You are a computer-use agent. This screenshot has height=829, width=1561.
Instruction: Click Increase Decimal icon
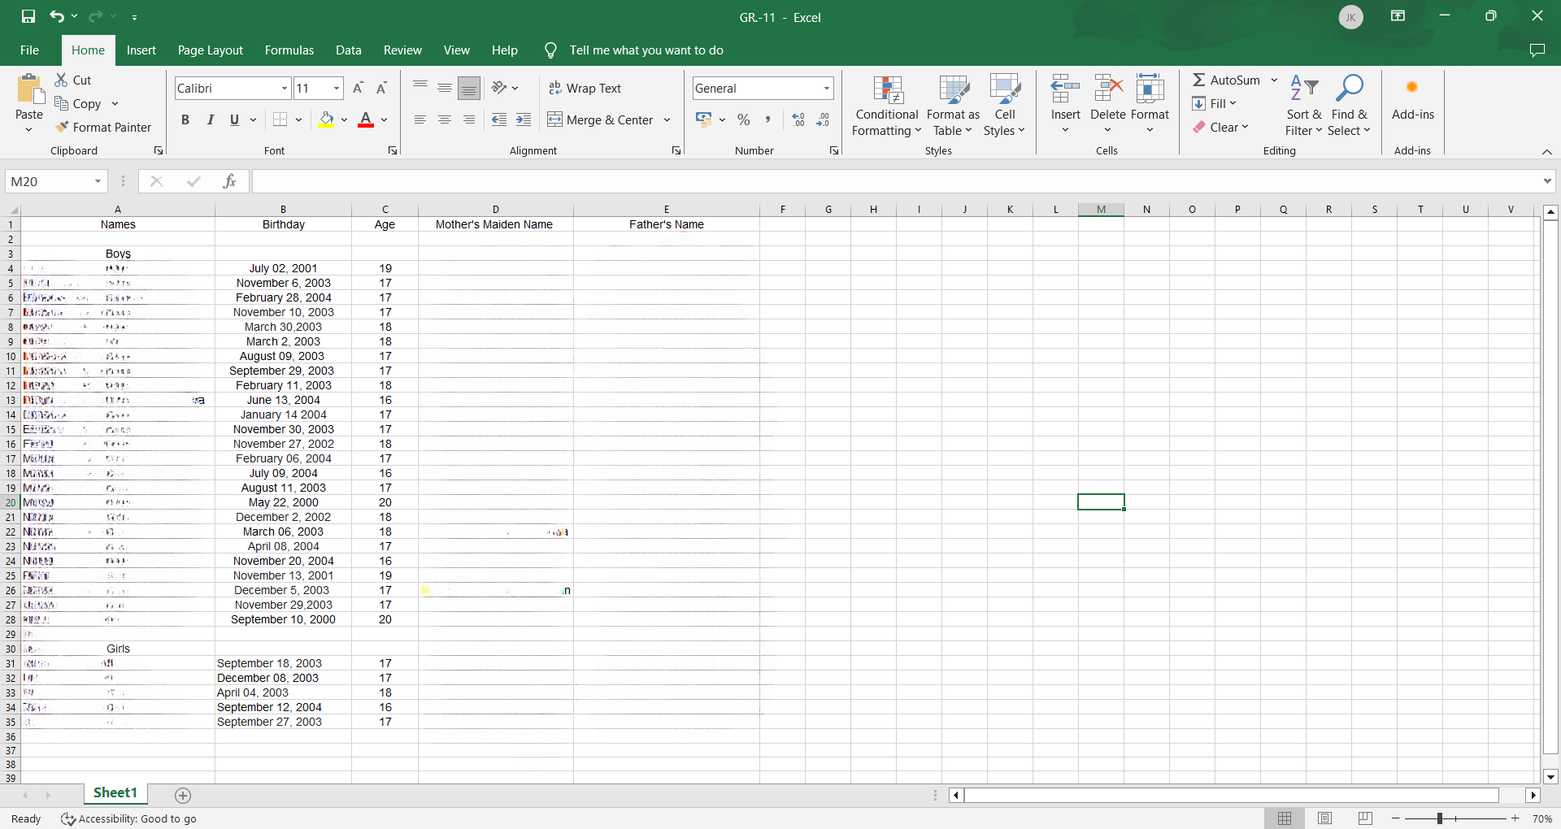pyautogui.click(x=798, y=119)
